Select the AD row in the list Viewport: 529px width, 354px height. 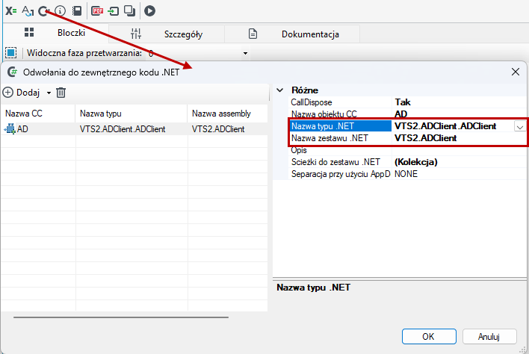coord(134,129)
